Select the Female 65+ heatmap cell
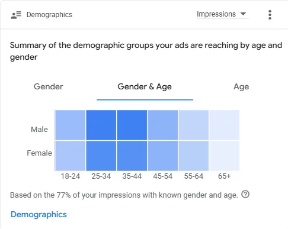The width and height of the screenshot is (288, 229). click(225, 156)
